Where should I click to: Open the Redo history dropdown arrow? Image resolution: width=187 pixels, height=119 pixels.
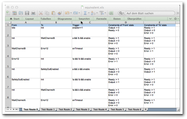tap(79, 13)
